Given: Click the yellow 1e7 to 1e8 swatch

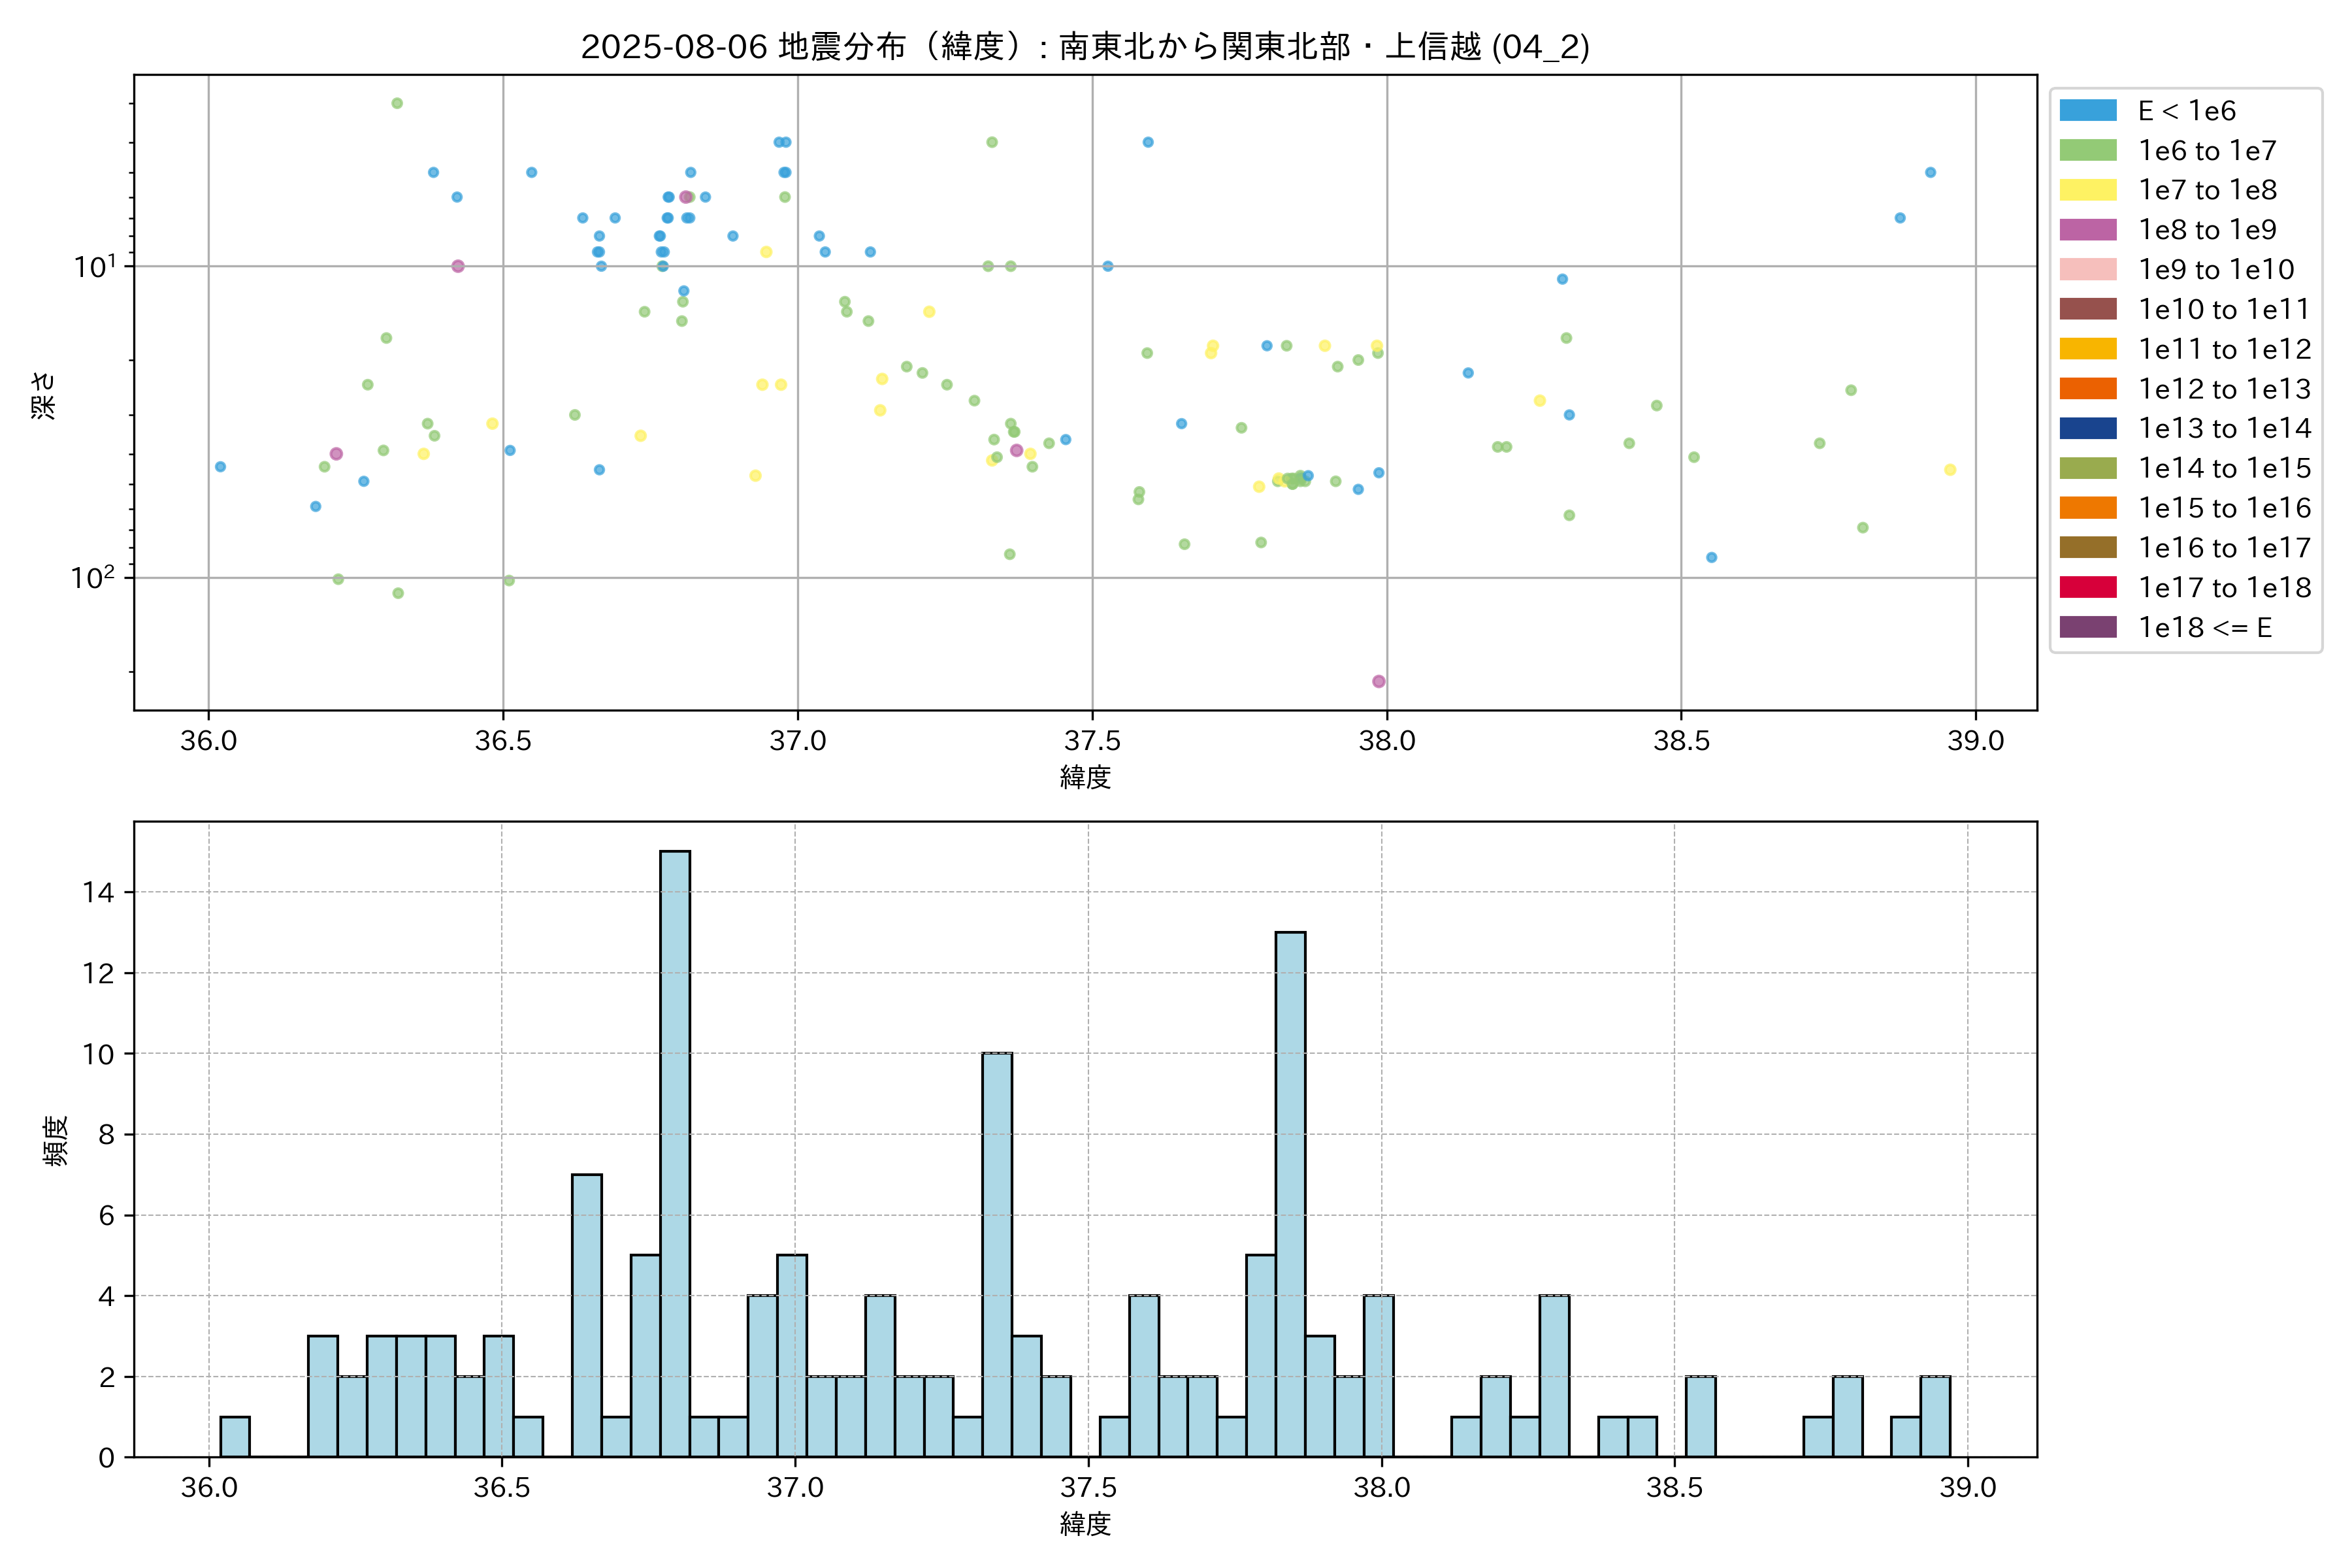Looking at the screenshot, I should pos(2087,190).
